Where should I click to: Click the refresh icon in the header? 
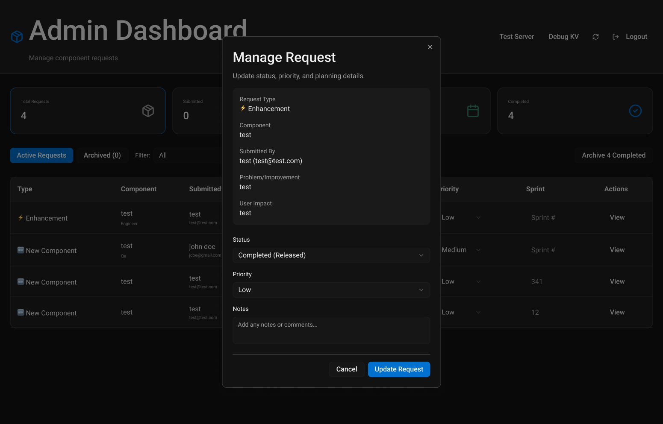click(595, 37)
